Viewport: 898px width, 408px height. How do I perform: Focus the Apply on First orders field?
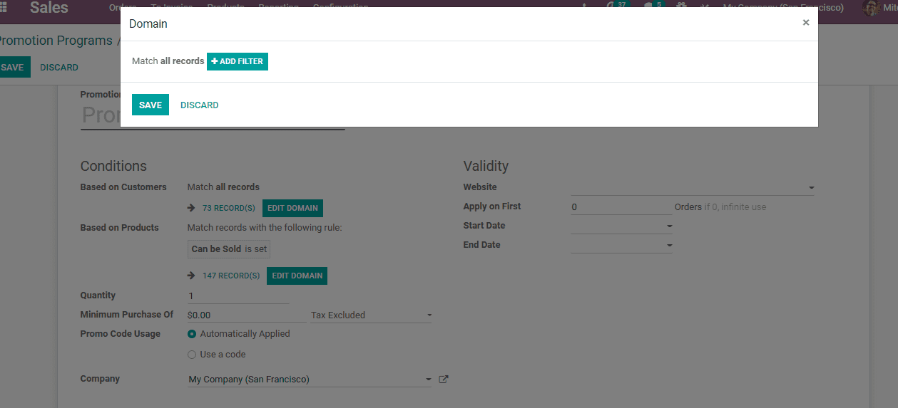click(x=621, y=206)
